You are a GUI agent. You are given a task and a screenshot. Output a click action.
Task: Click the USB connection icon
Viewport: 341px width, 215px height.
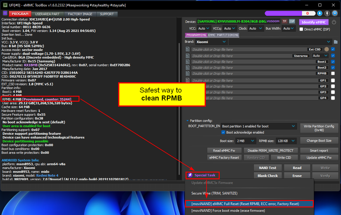tap(327, 13)
